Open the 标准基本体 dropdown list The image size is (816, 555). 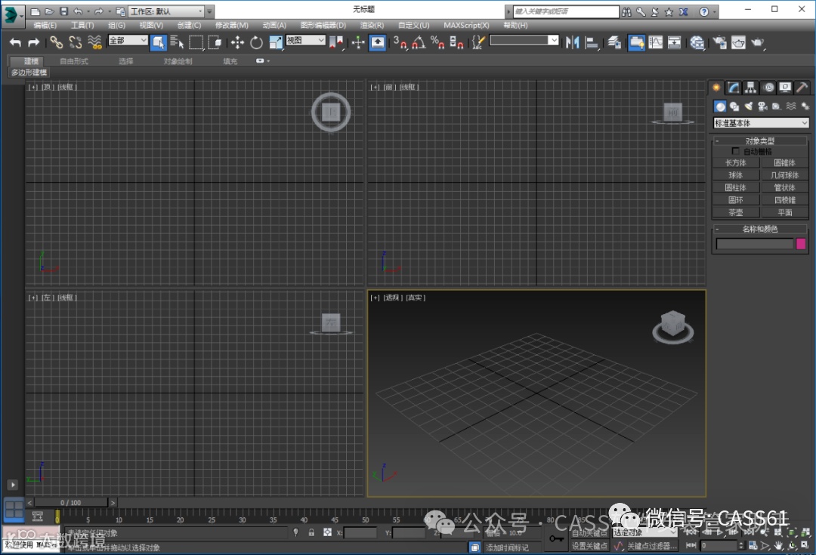[761, 123]
